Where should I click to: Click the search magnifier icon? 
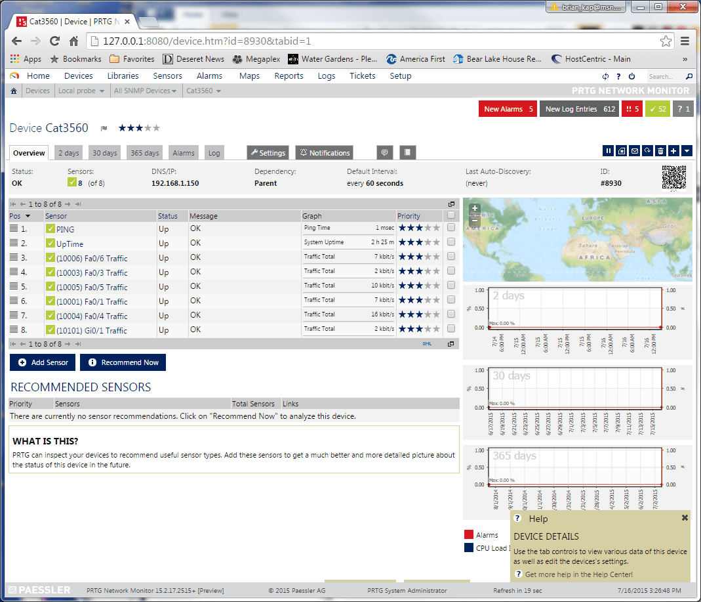[x=689, y=77]
